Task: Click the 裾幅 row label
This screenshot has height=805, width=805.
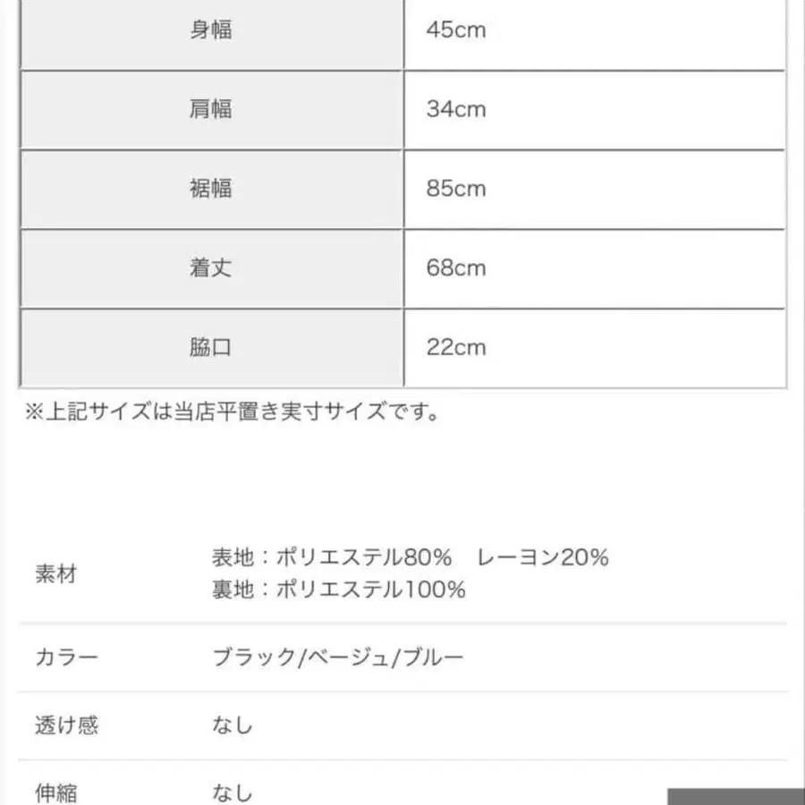Action: click(211, 189)
